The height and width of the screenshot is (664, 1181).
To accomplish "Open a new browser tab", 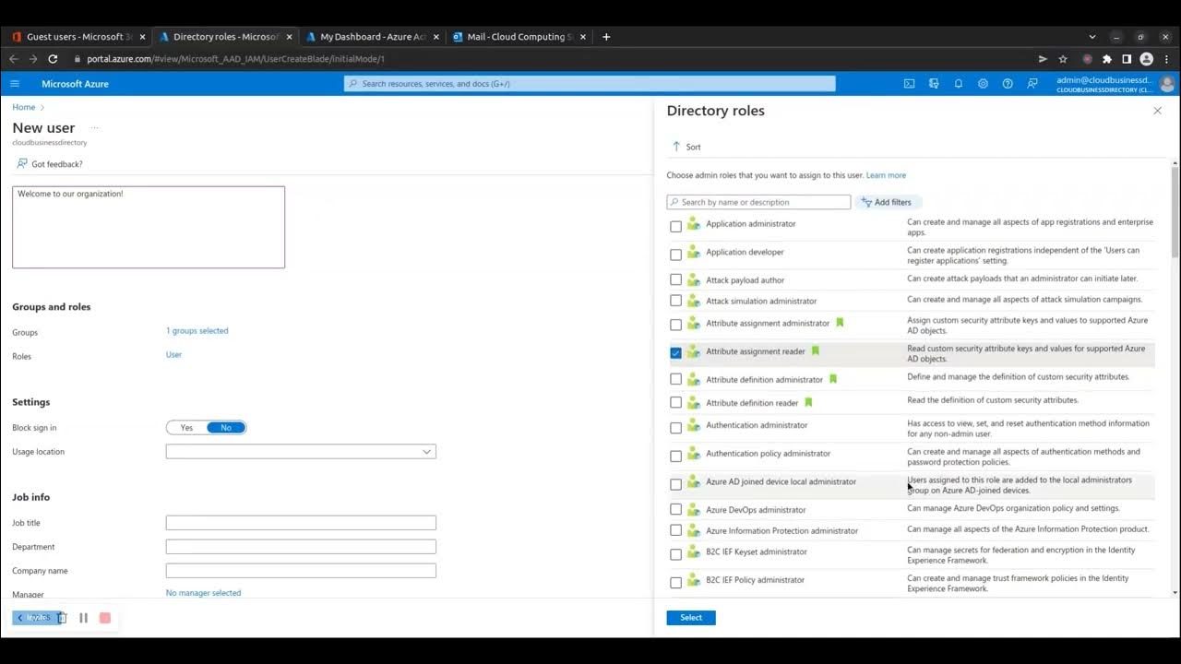I will (606, 37).
